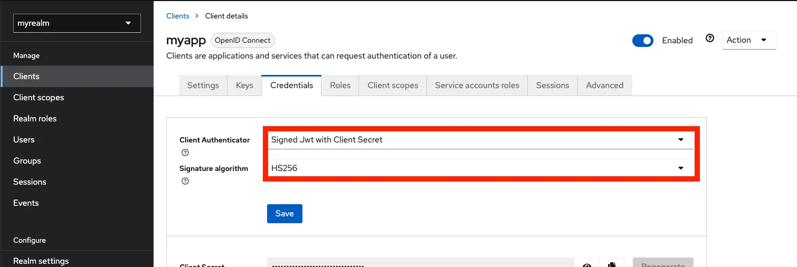
Task: Select the Credentials tab
Action: [x=291, y=85]
